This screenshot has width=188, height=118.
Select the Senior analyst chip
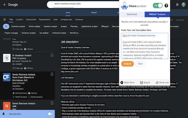[34, 27]
